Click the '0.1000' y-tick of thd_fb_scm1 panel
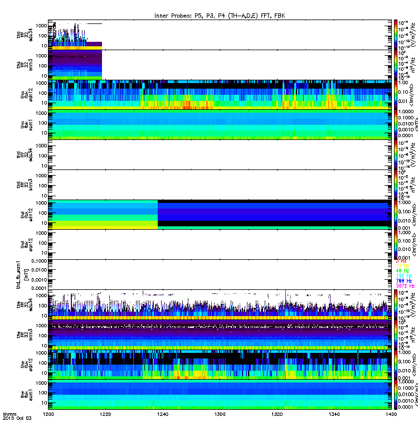Viewport: 418px width, 446px height. click(39, 261)
